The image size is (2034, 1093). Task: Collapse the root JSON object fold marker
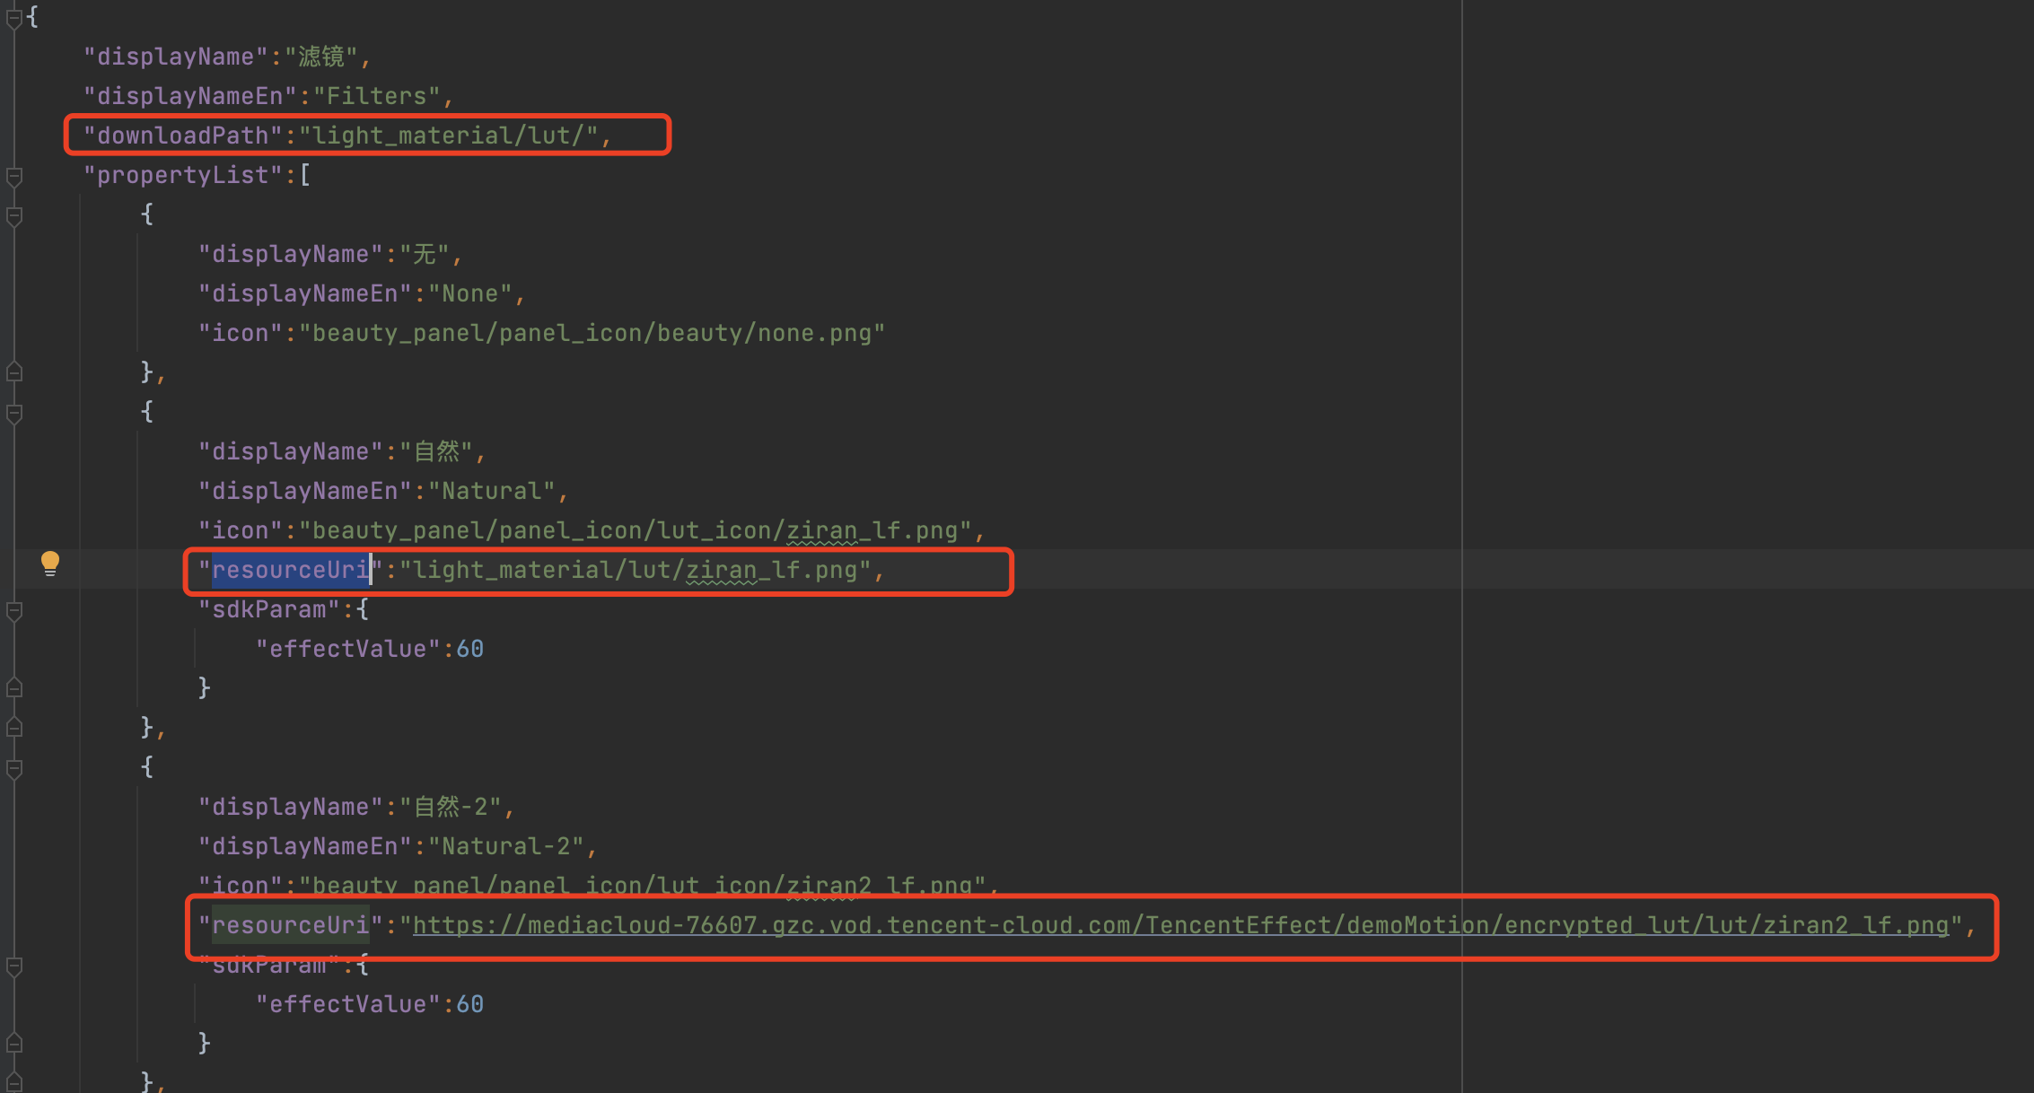click(14, 17)
